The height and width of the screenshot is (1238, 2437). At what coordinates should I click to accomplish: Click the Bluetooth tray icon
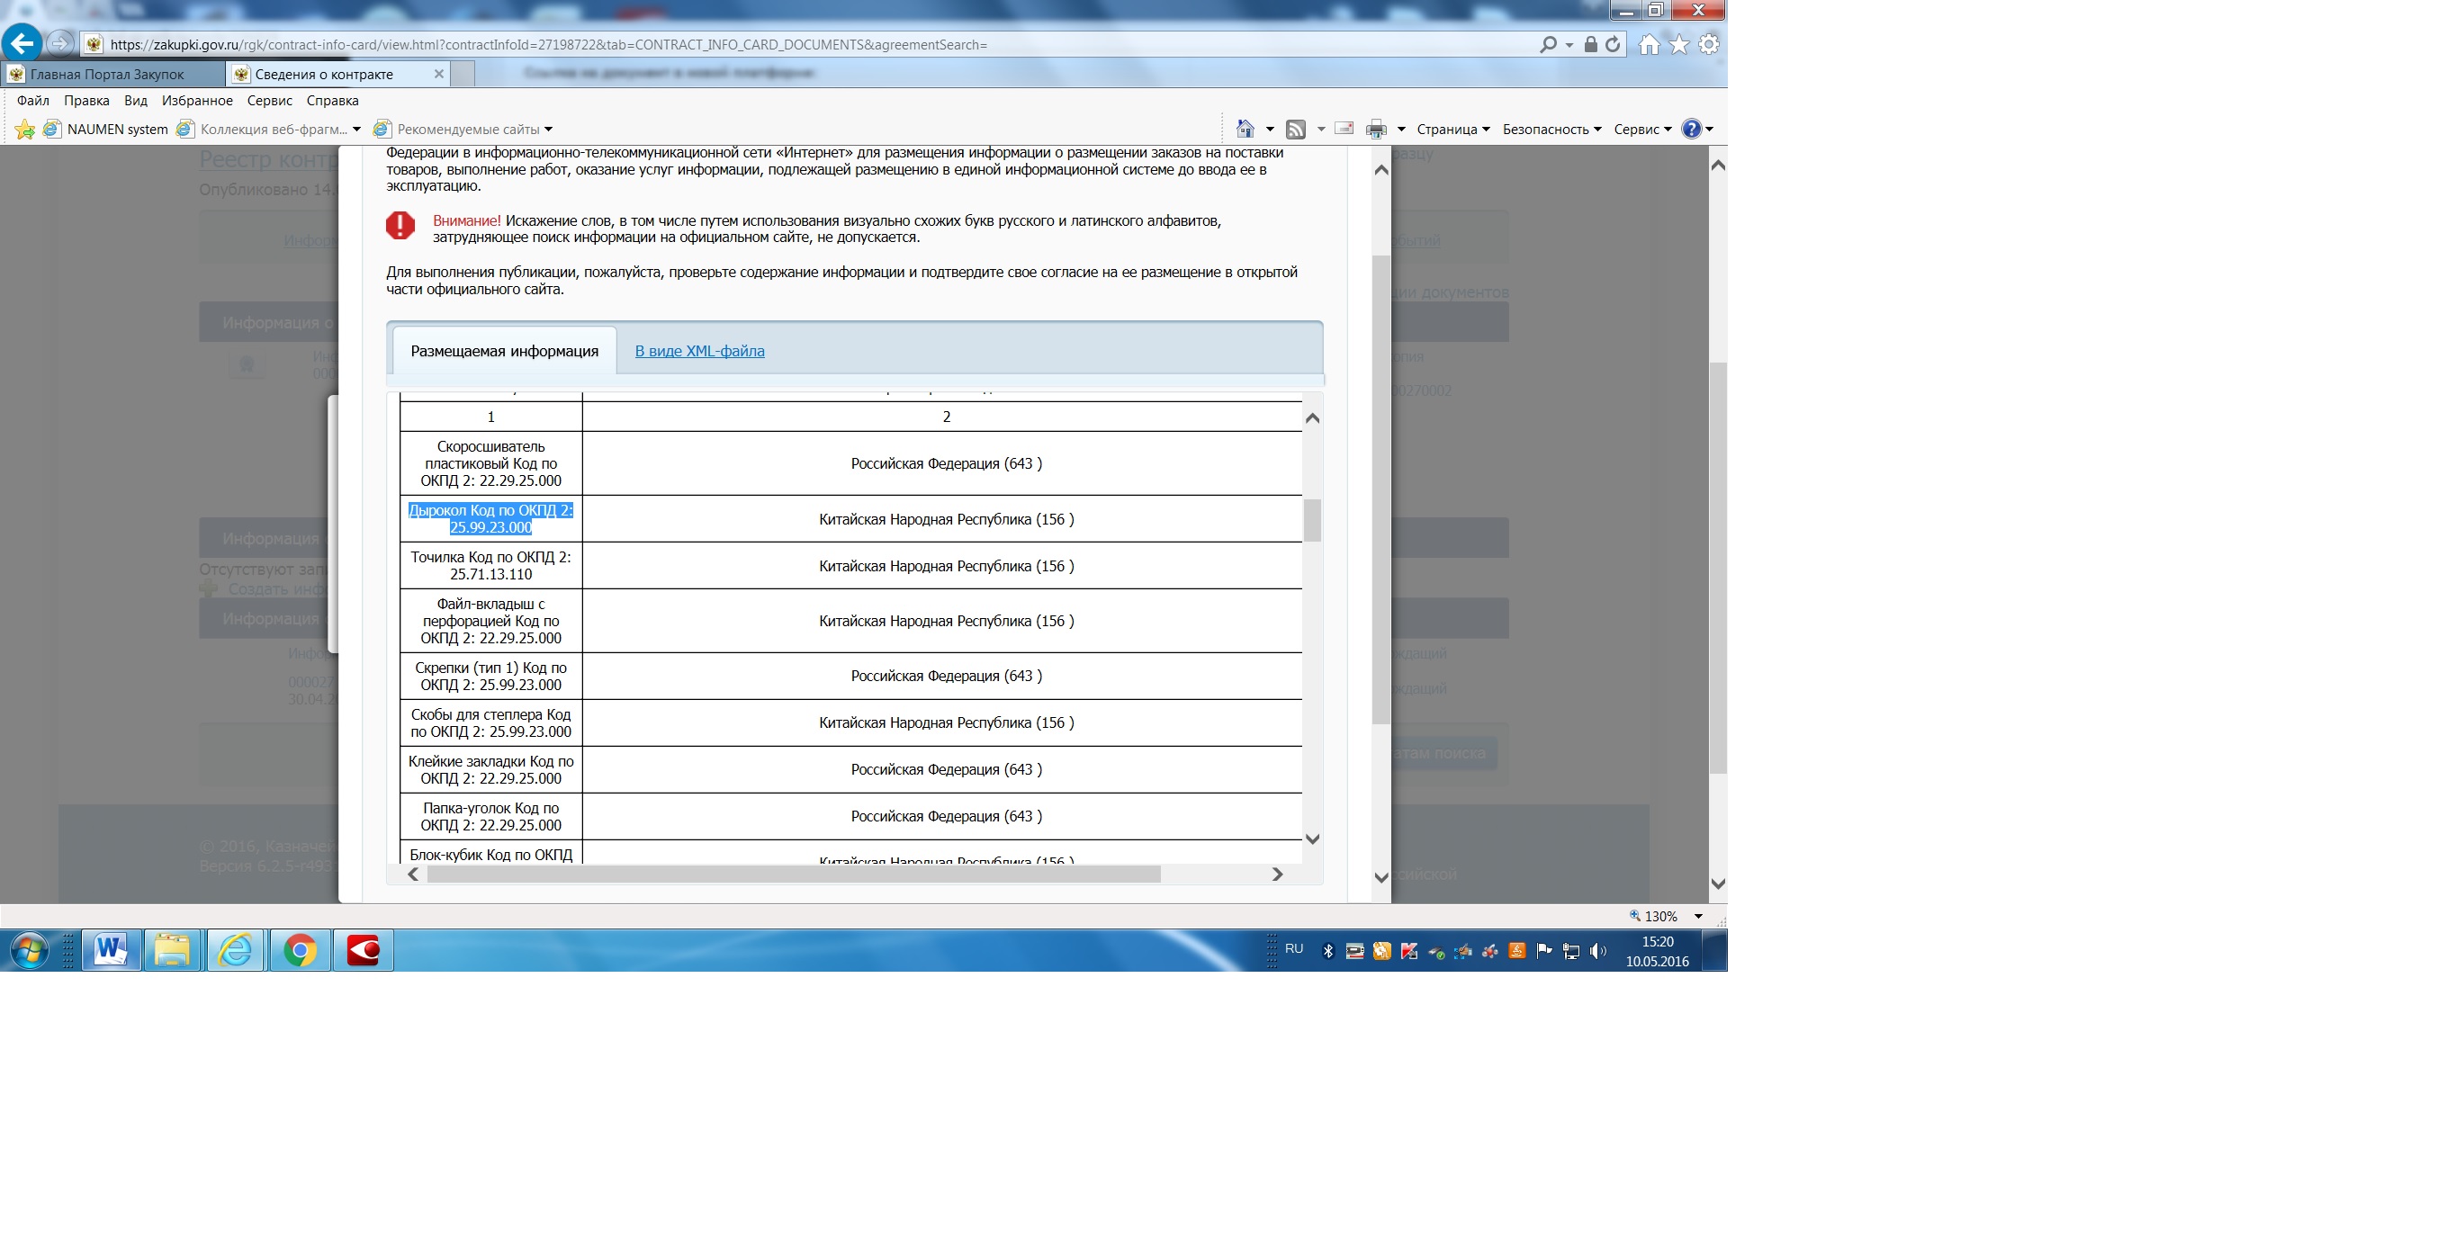click(x=1327, y=951)
